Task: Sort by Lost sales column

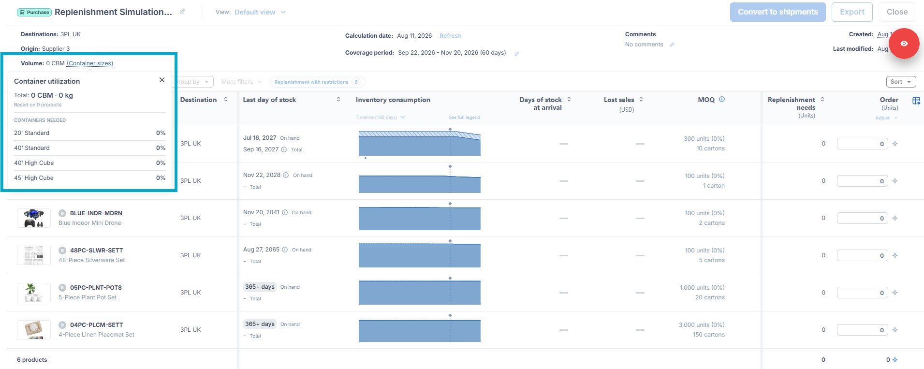Action: pos(641,99)
